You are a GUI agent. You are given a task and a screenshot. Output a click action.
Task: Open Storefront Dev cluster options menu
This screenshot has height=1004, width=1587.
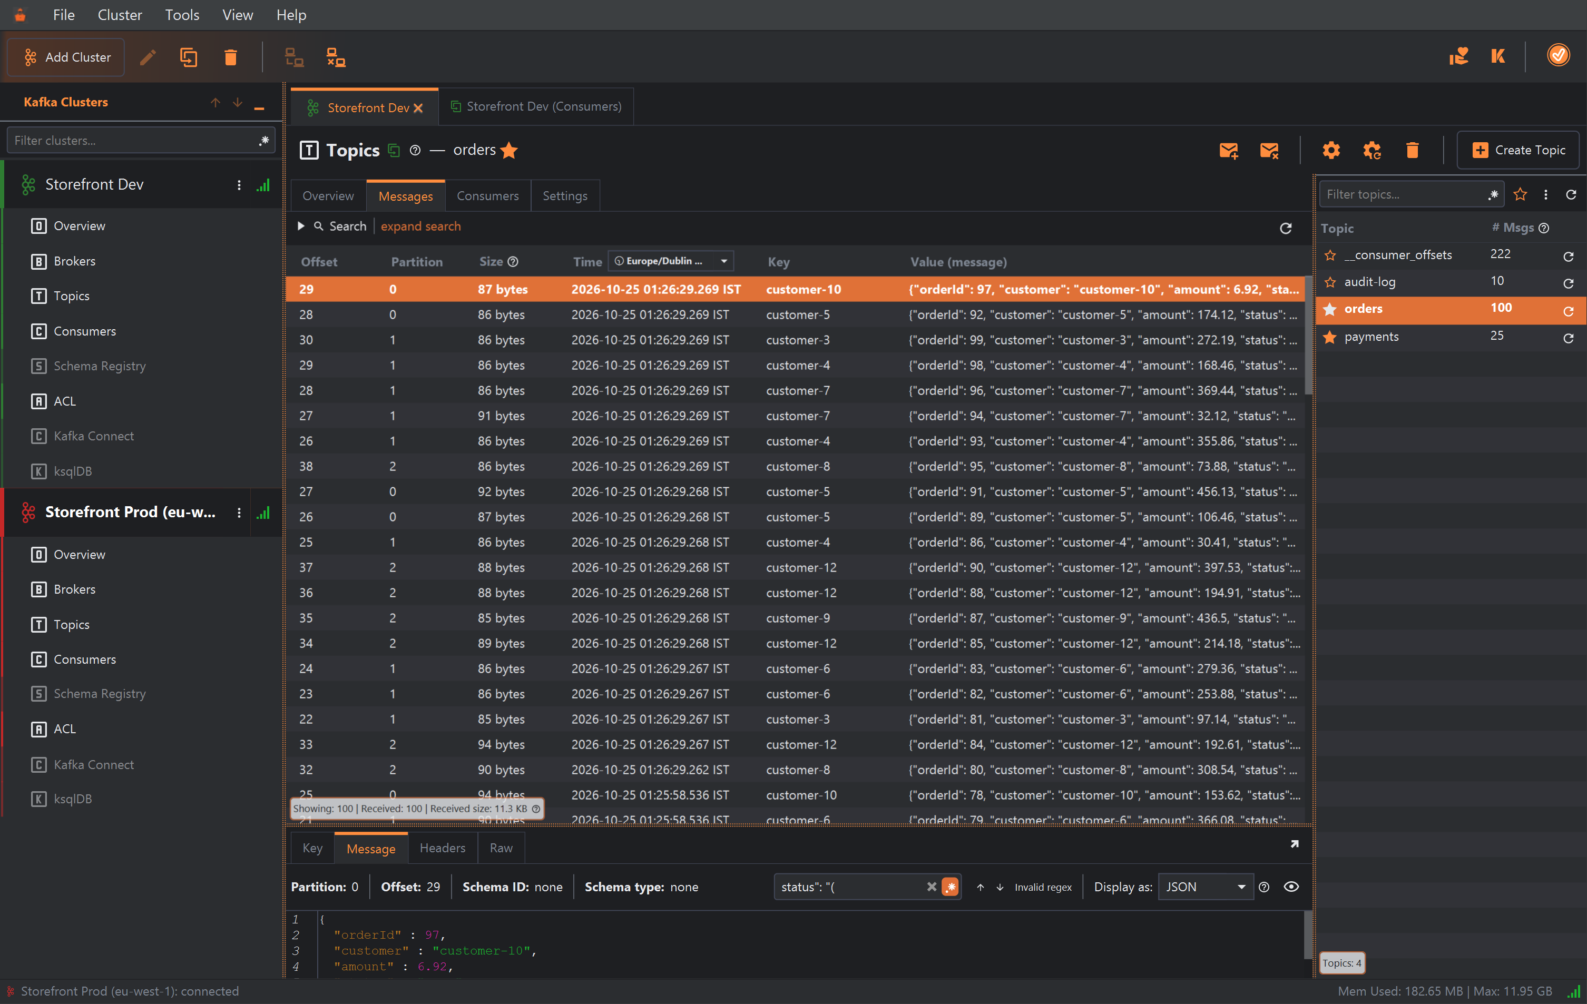pyautogui.click(x=239, y=185)
